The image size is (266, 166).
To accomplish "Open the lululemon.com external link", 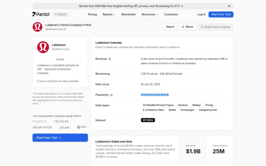I will point(55,29).
